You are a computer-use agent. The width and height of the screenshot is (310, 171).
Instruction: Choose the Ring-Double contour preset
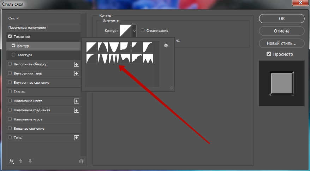(114, 59)
